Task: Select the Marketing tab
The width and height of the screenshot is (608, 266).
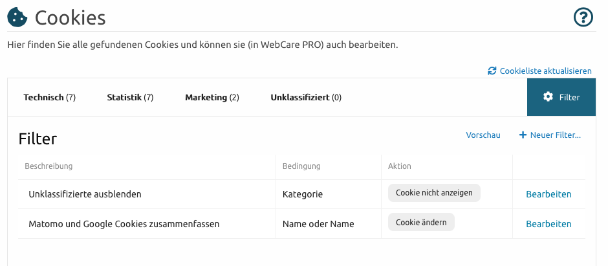Action: (212, 97)
